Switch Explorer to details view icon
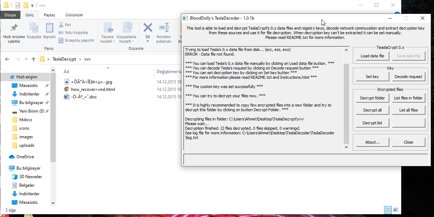434x217 pixels. tap(388, 210)
